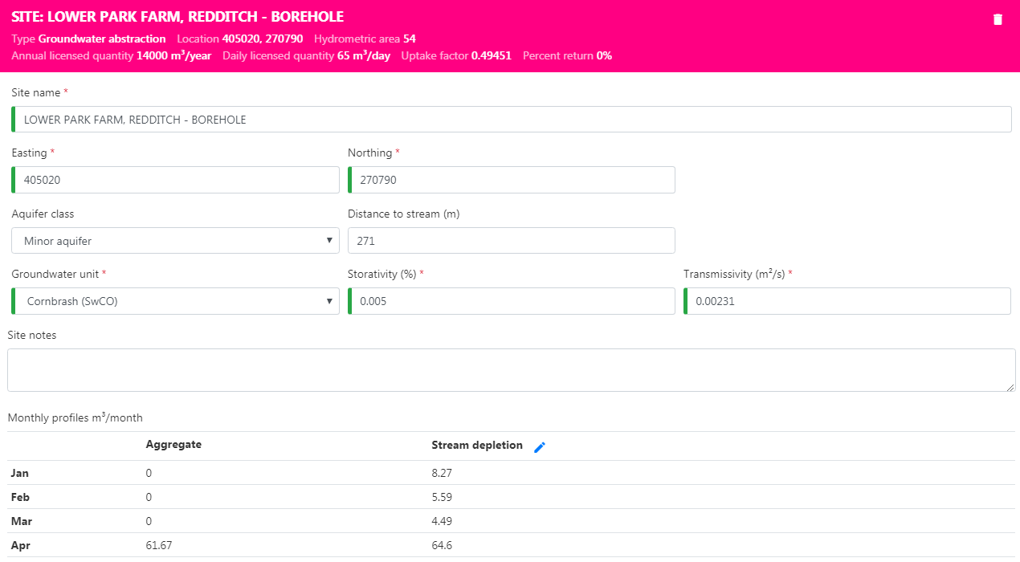The height and width of the screenshot is (562, 1020).
Task: Click the Feb stream depletion value 5.59
Action: click(442, 498)
